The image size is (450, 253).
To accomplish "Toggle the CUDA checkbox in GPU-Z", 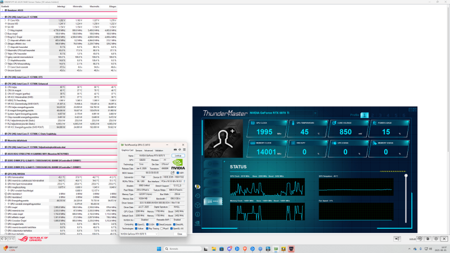I will (x=147, y=224).
